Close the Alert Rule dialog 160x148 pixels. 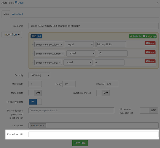pyautogui.click(x=158, y=3)
